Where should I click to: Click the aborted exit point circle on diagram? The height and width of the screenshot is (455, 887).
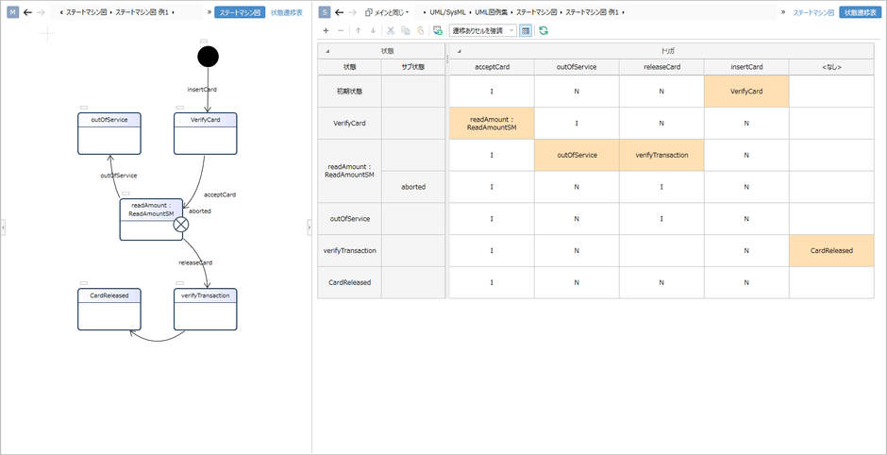pyautogui.click(x=181, y=224)
